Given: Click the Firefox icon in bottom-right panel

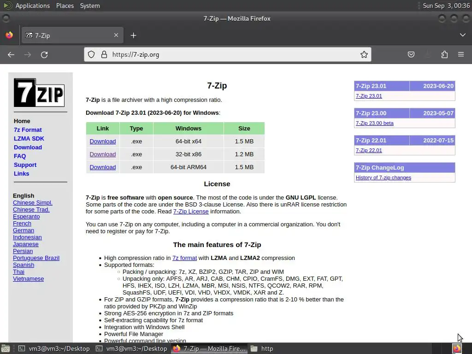Looking at the screenshot, I should coord(457,348).
